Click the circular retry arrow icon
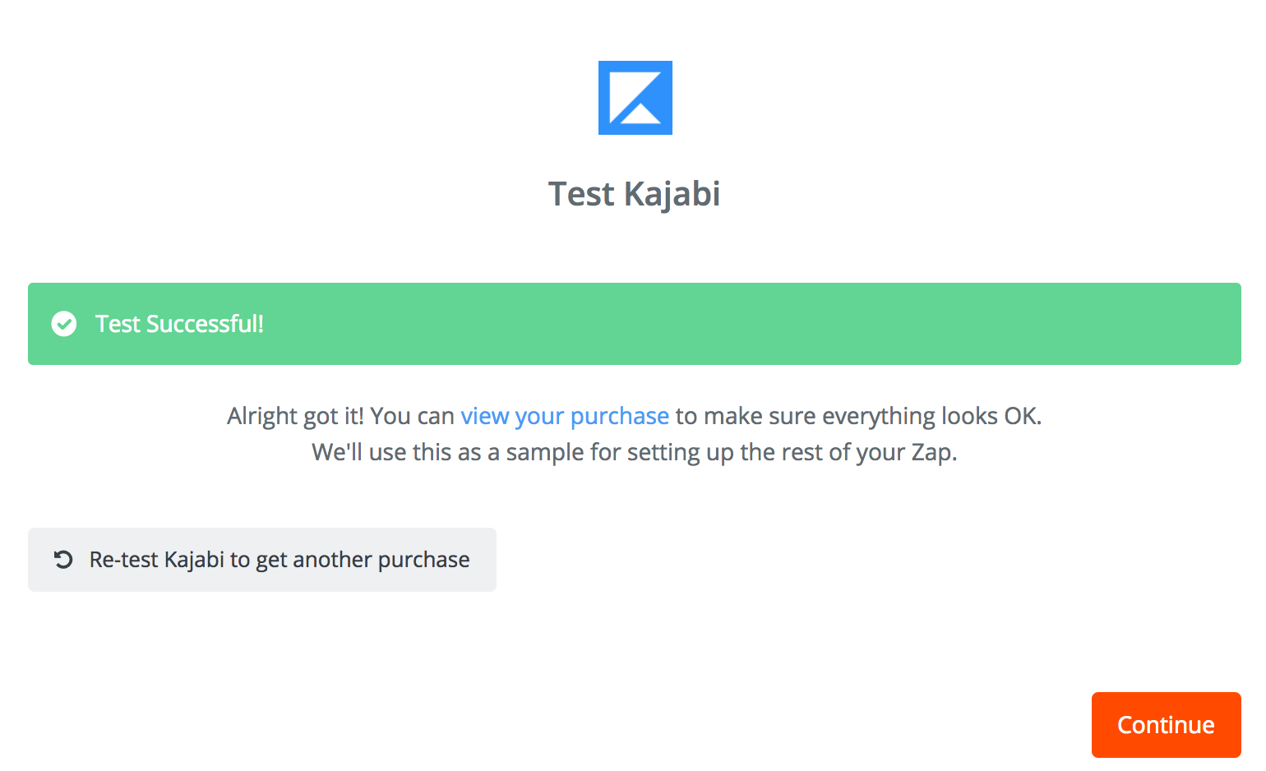This screenshot has width=1266, height=771. click(63, 560)
